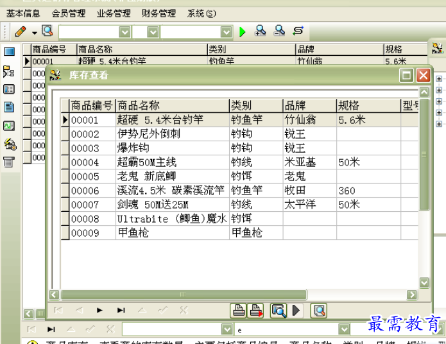Click the folder tree icon in left sidebar

click(9, 71)
